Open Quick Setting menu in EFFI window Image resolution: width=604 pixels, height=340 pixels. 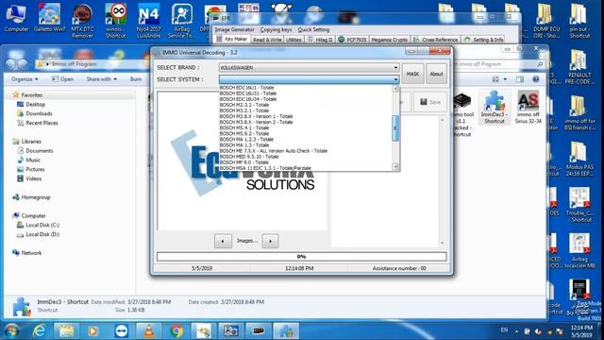pos(313,29)
